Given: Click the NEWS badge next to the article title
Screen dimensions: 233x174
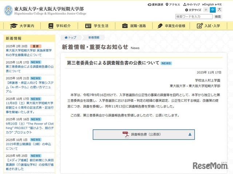Looking at the screenshot, I should click(x=166, y=63).
